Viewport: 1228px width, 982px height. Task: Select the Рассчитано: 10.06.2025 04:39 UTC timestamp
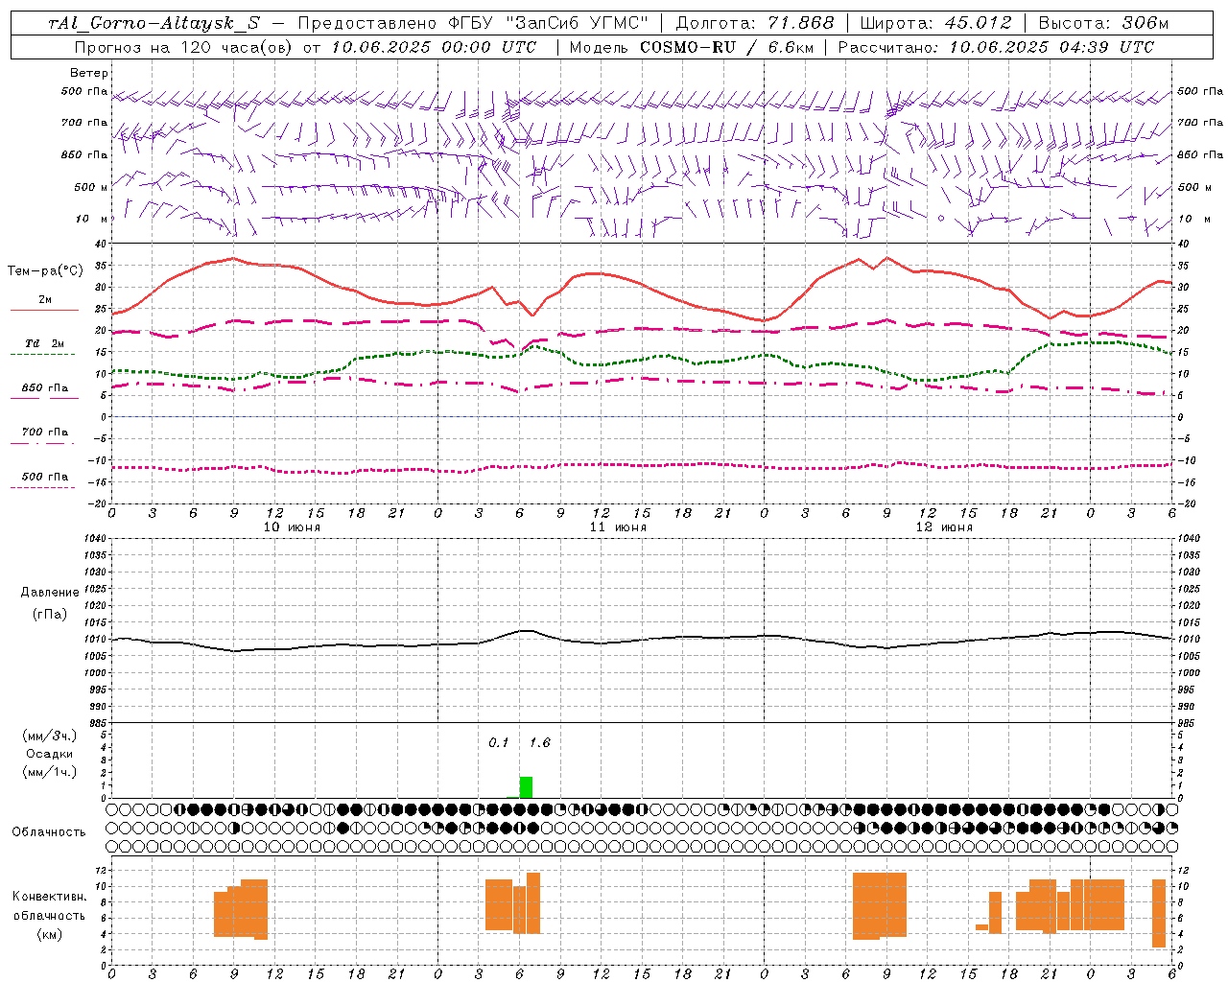point(996,47)
